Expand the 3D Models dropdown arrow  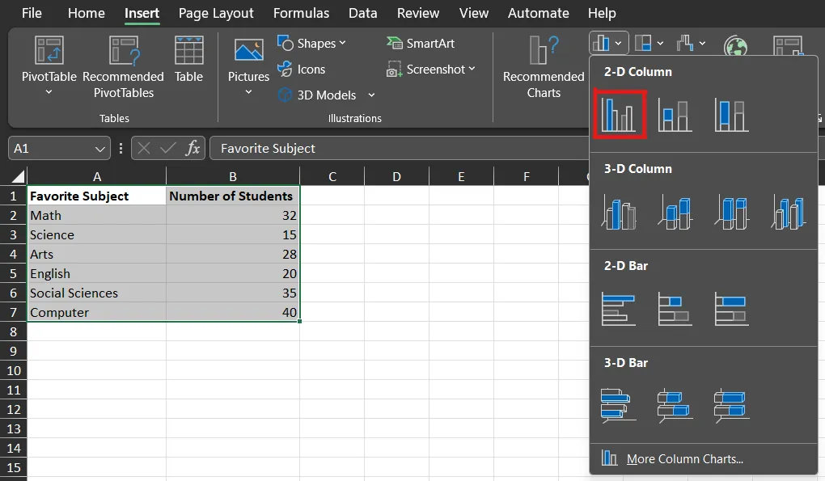tap(371, 95)
